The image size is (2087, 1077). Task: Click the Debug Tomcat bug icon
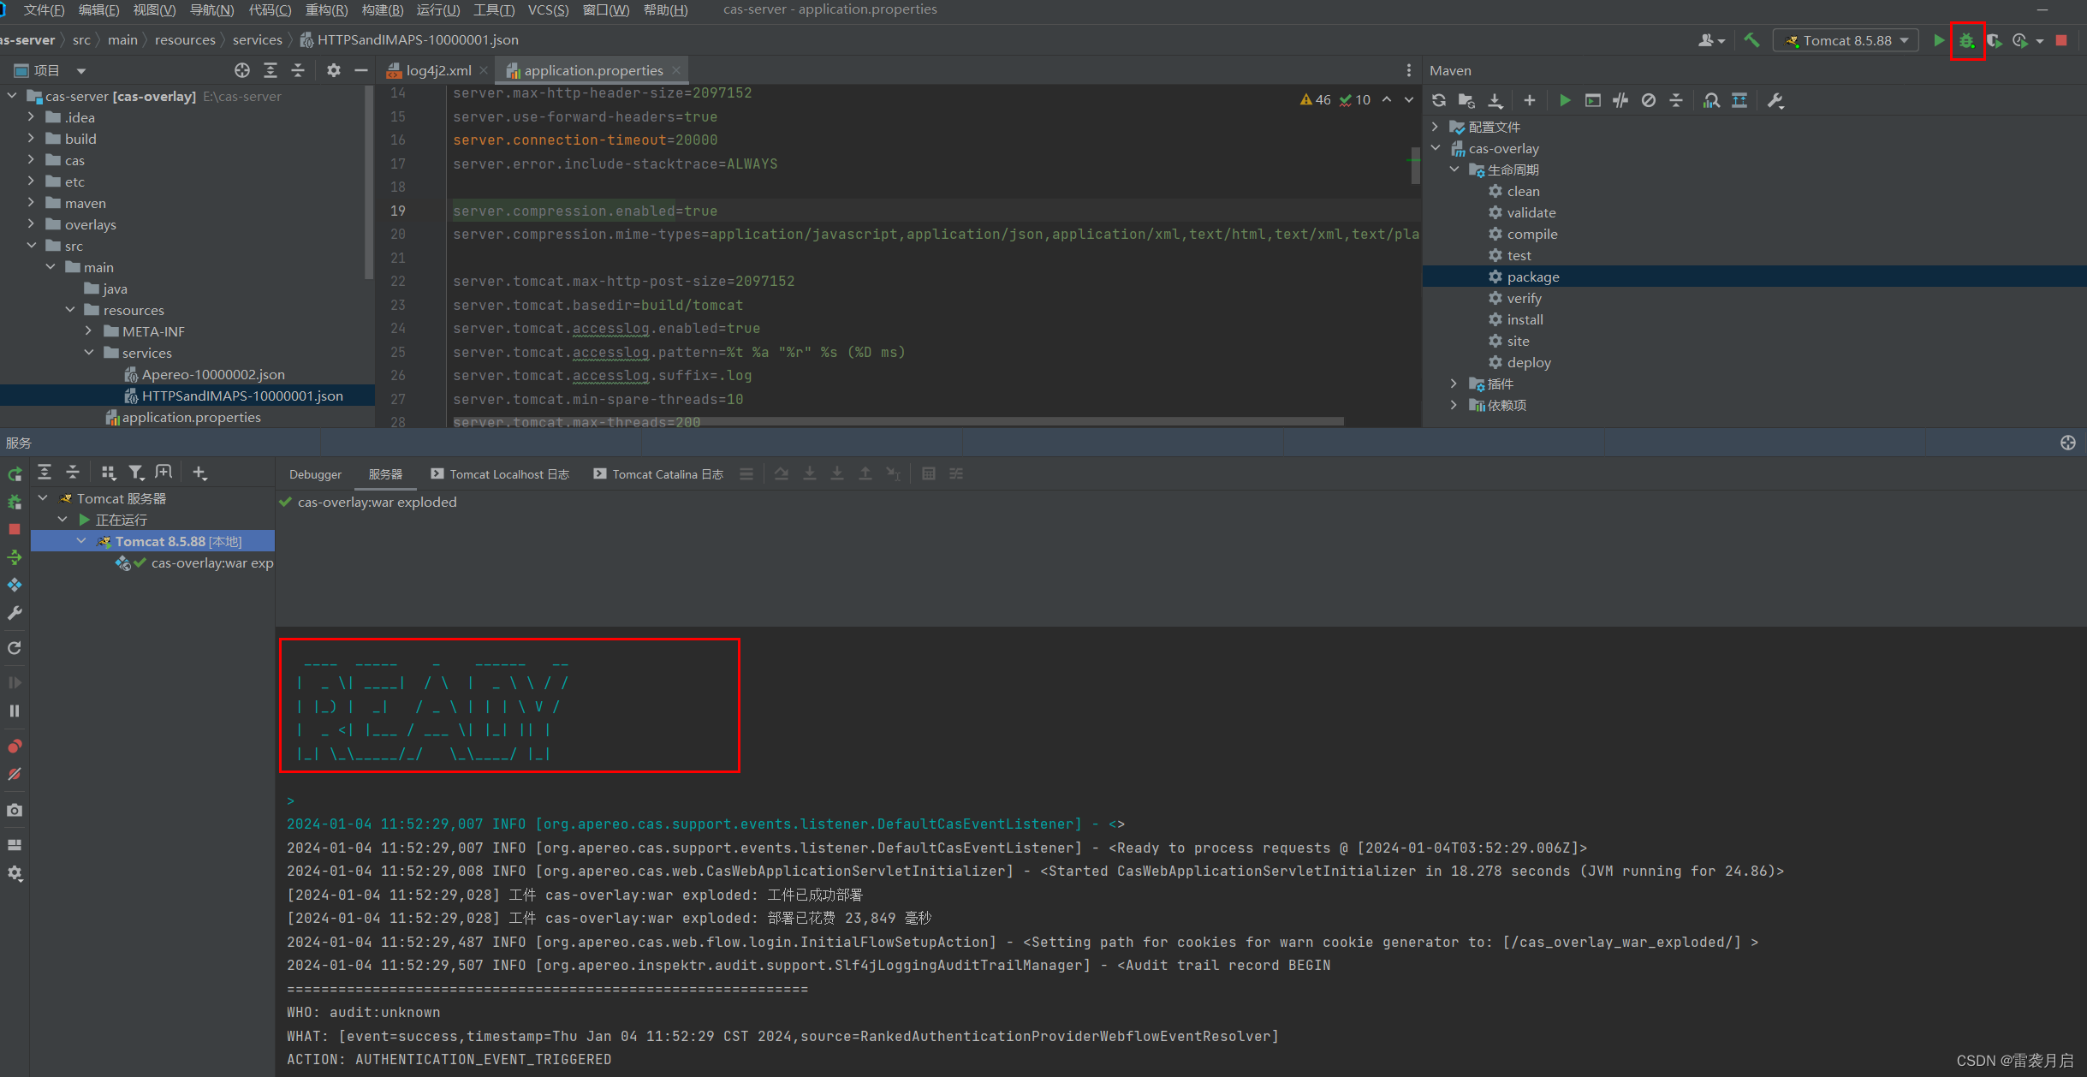coord(1966,40)
